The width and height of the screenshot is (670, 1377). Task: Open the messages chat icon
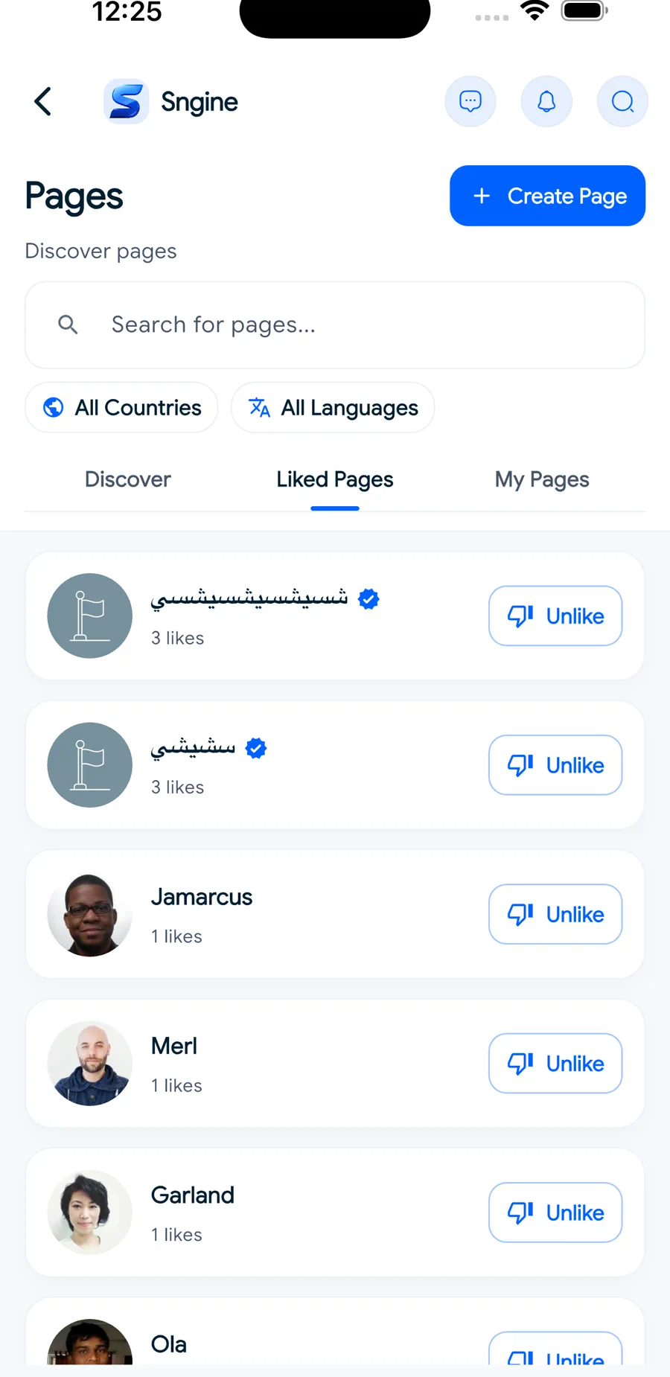click(x=470, y=101)
